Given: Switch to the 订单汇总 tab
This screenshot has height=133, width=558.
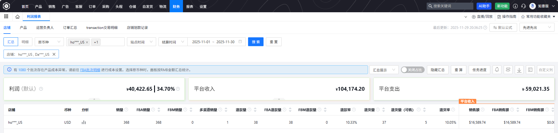Looking at the screenshot, I should [70, 28].
